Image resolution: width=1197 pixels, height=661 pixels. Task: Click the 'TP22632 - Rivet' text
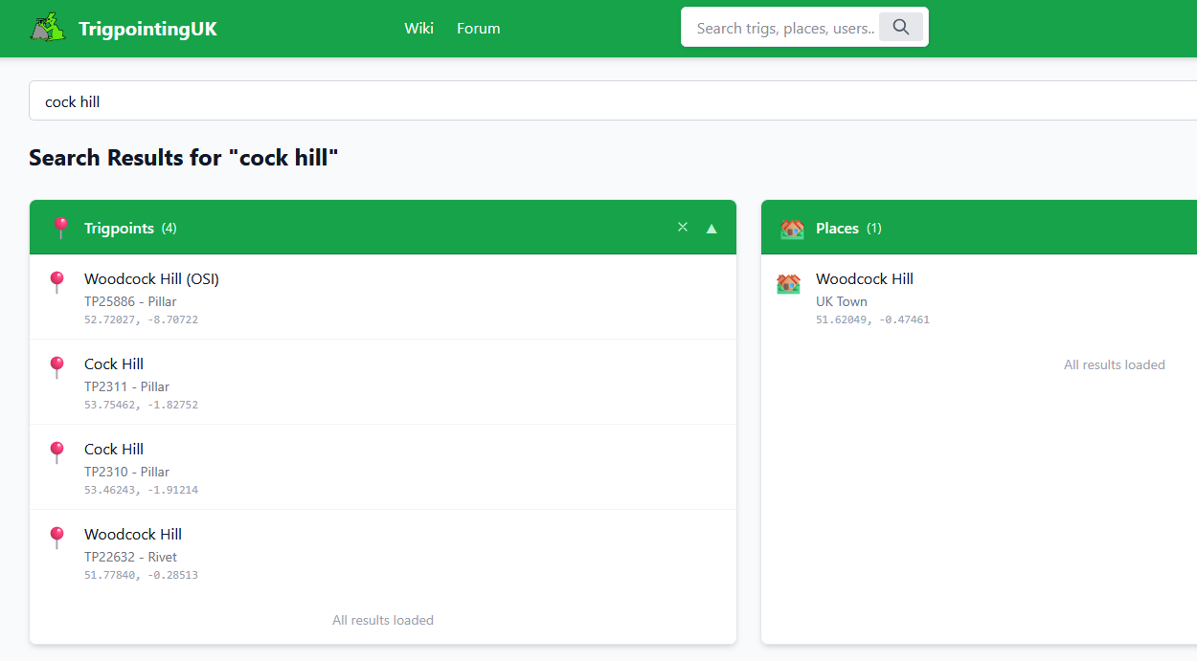[x=130, y=557]
